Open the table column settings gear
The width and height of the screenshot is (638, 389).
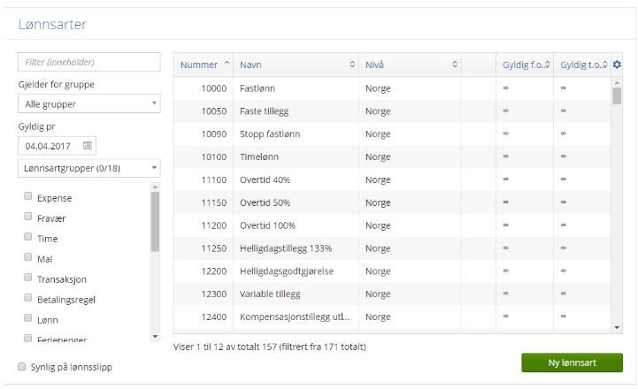coord(617,65)
